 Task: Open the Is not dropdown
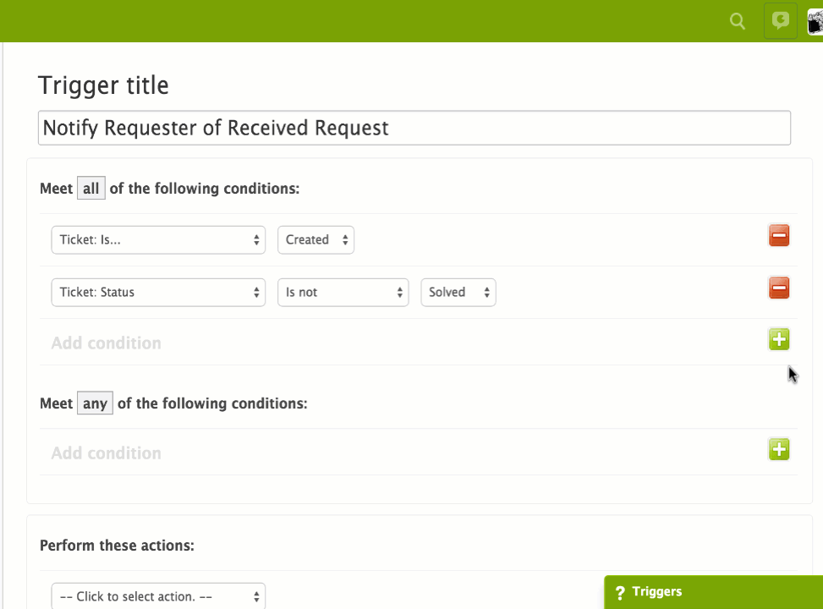coord(343,292)
